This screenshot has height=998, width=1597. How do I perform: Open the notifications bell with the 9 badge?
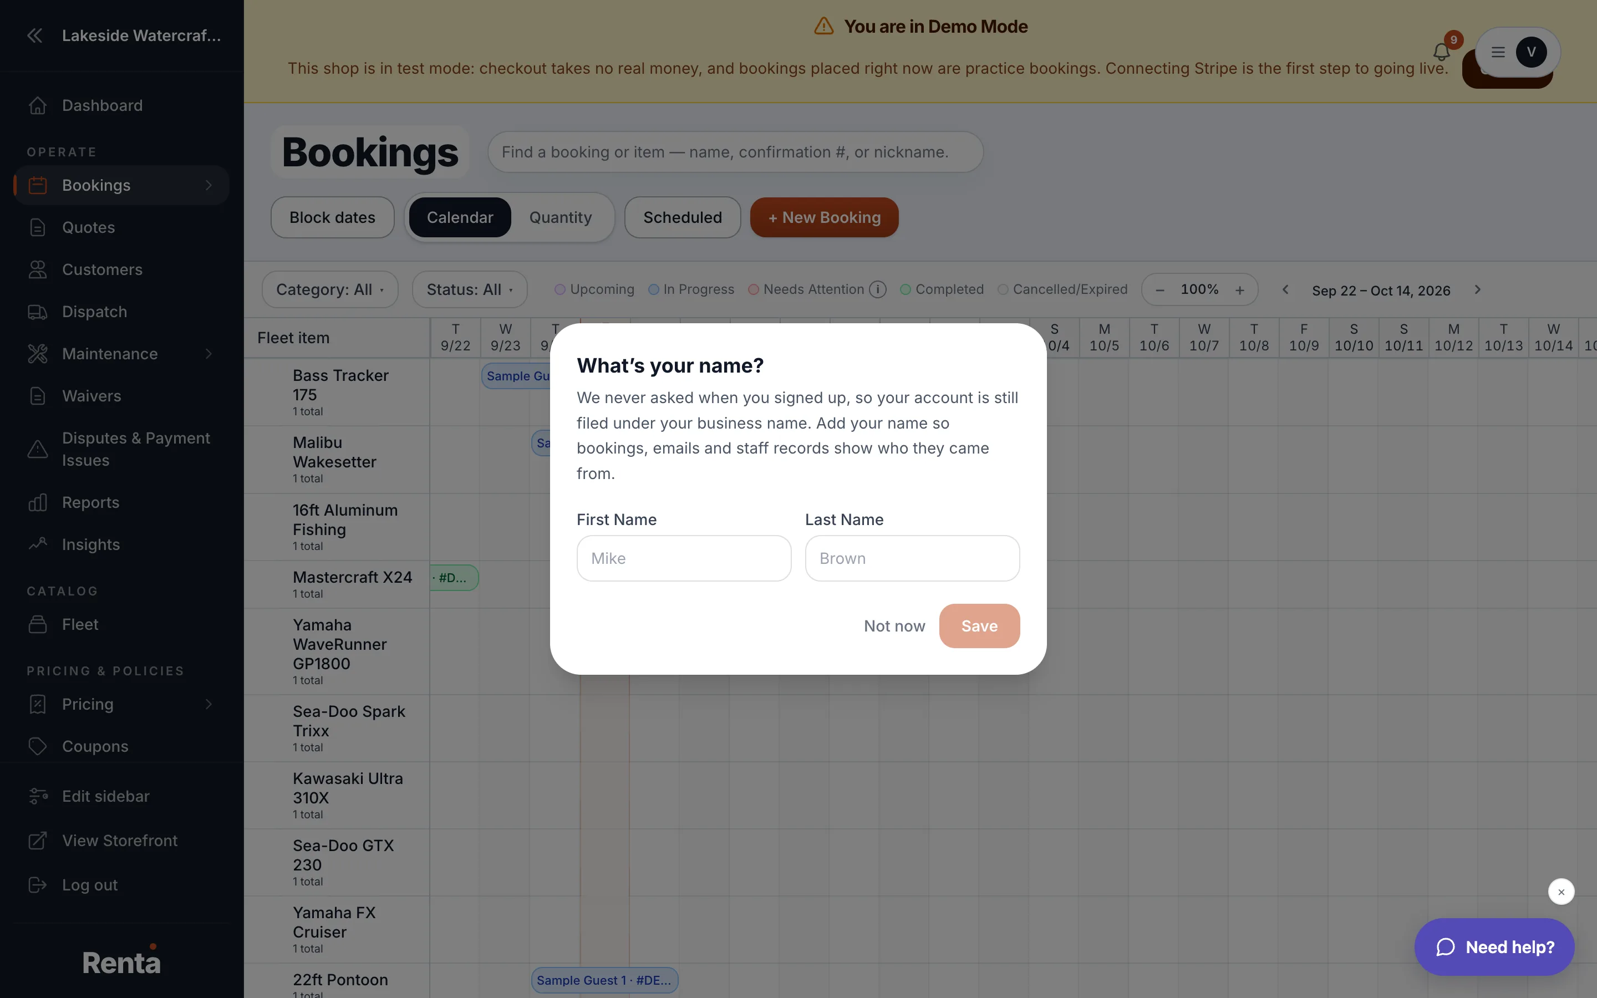(1441, 52)
